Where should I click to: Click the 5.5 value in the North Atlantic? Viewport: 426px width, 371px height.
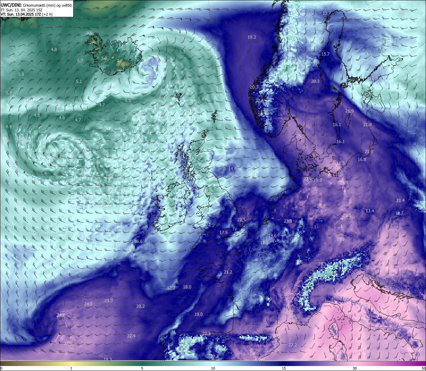click(128, 101)
